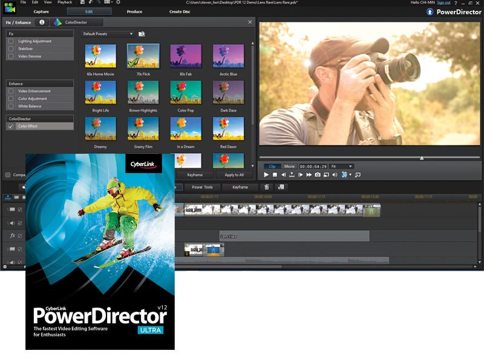Click the save preset icon next to Default Presets
The image size is (484, 359).
click(x=142, y=34)
